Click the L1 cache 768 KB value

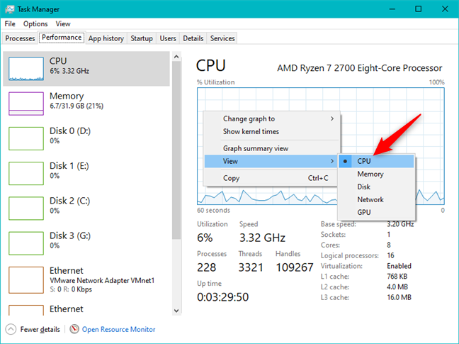pos(397,277)
